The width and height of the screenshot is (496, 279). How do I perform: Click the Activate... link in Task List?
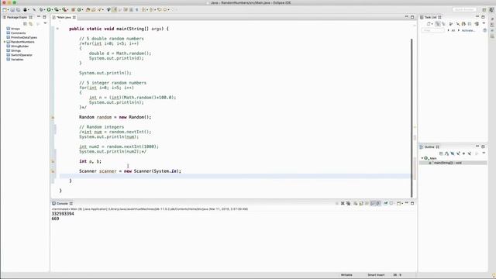click(x=468, y=30)
